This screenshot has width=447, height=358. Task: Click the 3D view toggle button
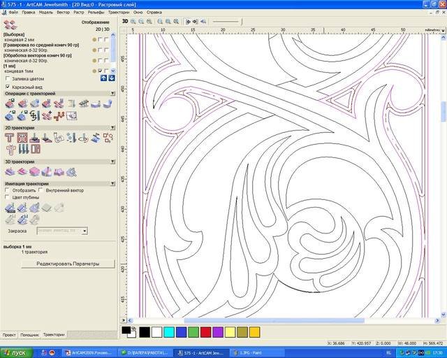(125, 22)
